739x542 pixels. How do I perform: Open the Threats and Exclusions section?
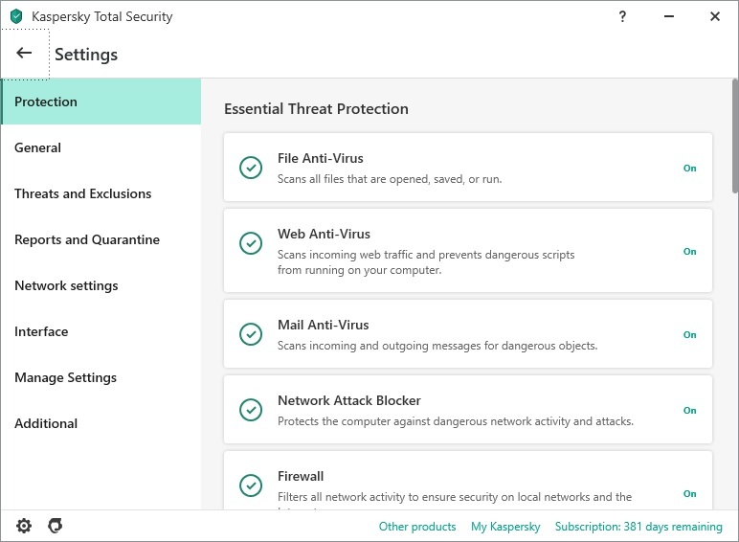[83, 193]
